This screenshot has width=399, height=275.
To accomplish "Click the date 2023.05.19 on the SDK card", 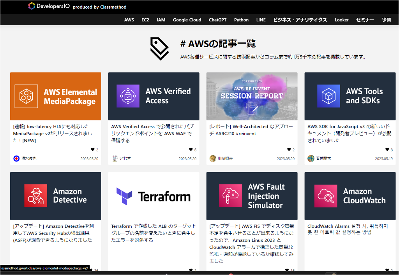I will click(x=384, y=159).
